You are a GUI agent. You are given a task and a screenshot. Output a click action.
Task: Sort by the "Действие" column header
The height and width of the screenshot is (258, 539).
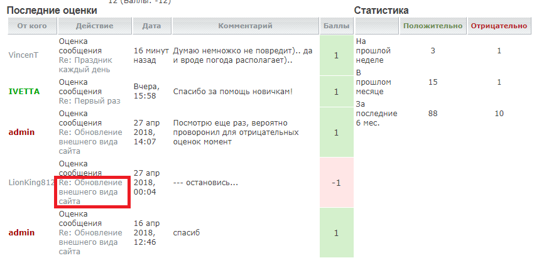coord(94,26)
